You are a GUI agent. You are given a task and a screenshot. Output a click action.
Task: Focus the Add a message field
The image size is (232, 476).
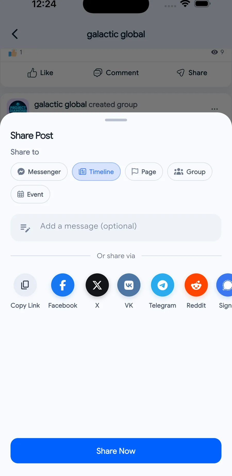(116, 227)
